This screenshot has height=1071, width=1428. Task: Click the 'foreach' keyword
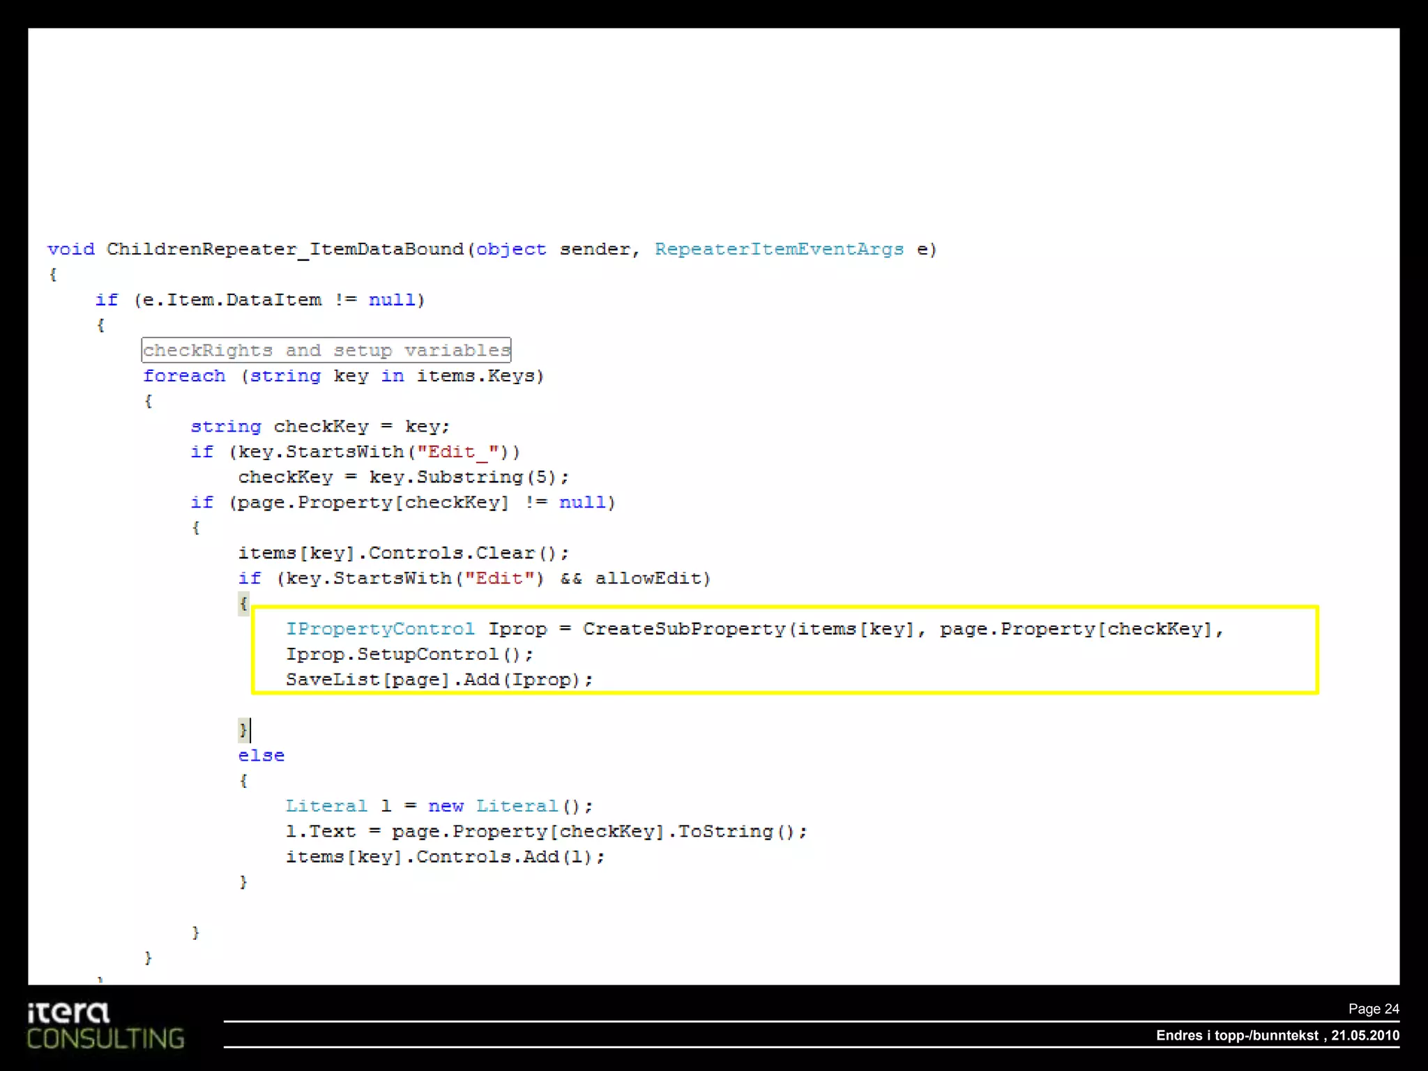click(184, 376)
